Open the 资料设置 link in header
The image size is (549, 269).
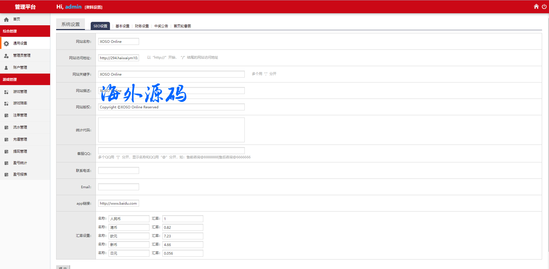point(94,7)
